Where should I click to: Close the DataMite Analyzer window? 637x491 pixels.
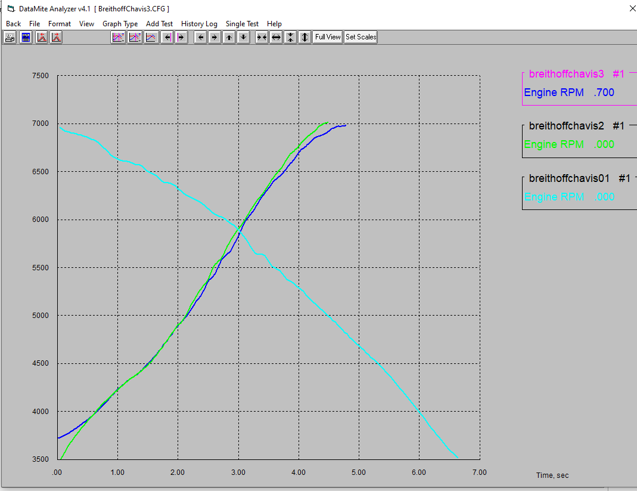tap(632, 8)
